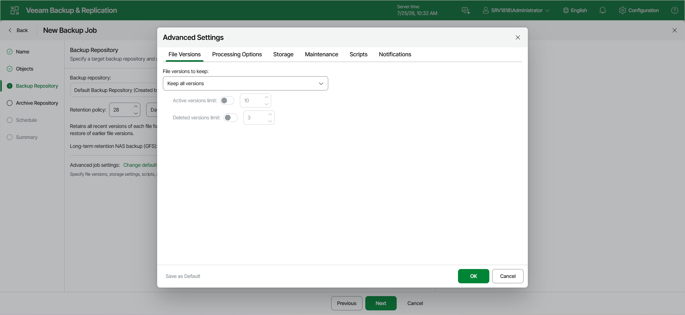685x315 pixels.
Task: Enable the Active versions limit toggle
Action: 227,100
